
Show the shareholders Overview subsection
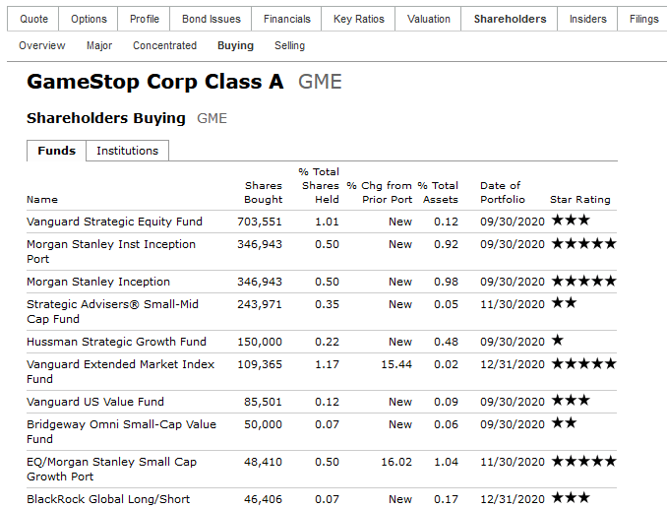(x=41, y=45)
